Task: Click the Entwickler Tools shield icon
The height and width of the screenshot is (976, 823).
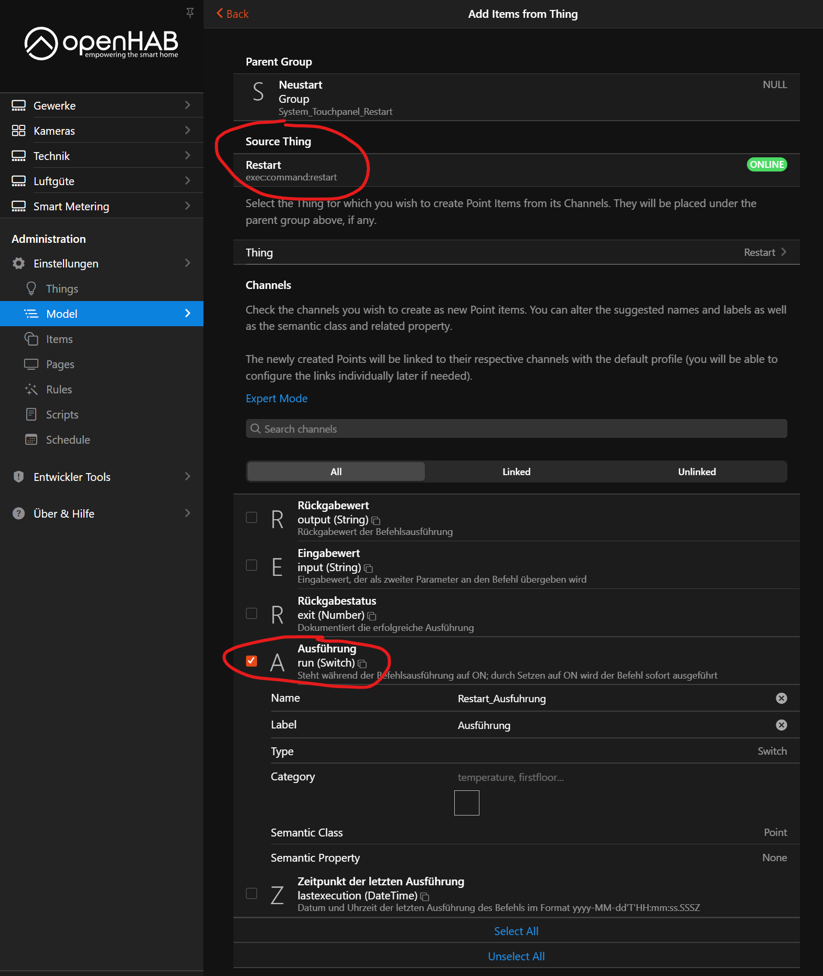Action: [x=18, y=477]
